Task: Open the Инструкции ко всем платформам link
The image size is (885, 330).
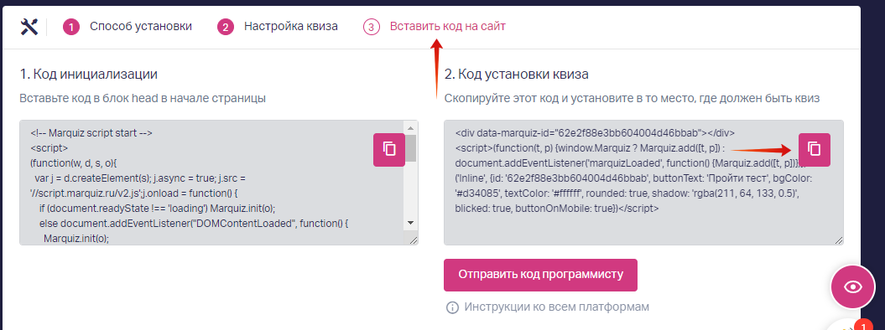Action: click(x=556, y=307)
